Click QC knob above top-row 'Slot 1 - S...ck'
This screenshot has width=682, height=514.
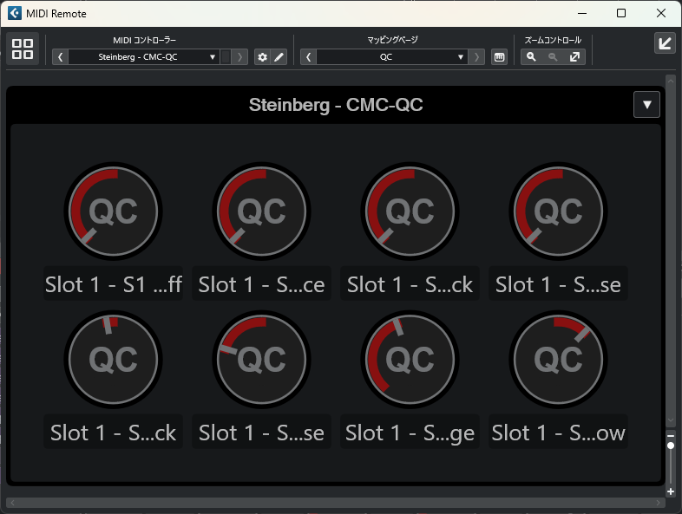410,211
